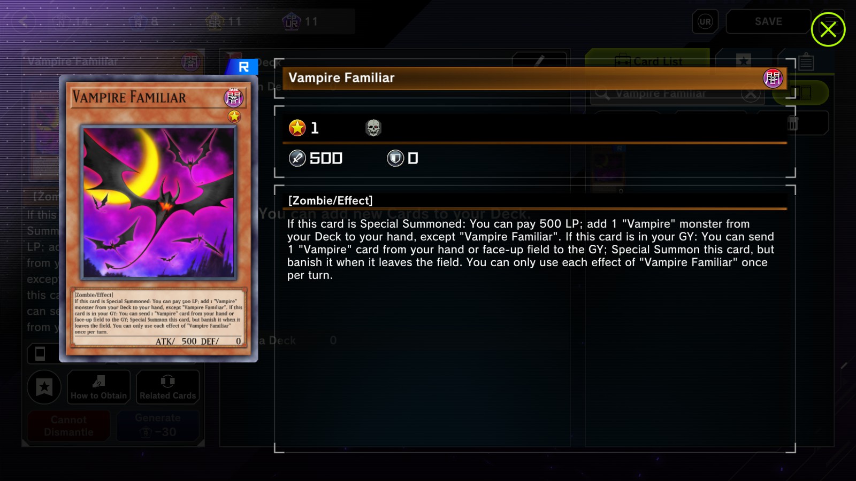The image size is (856, 481).
Task: Click the UR rarity filter icon
Action: tap(705, 22)
